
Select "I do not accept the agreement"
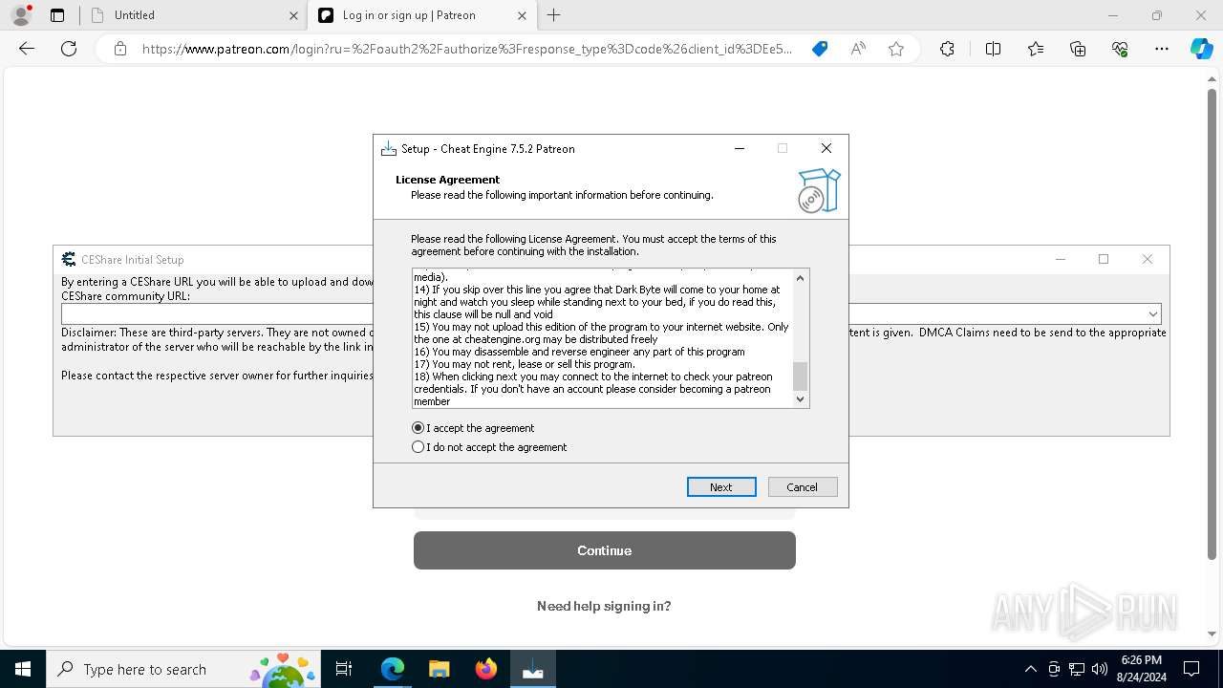point(489,447)
